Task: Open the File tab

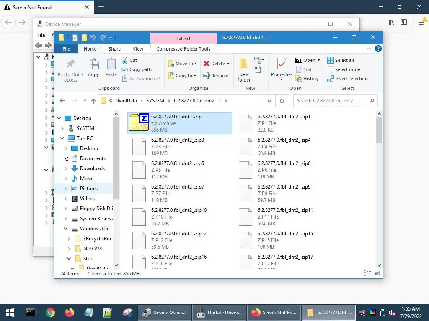Action: 66,49
